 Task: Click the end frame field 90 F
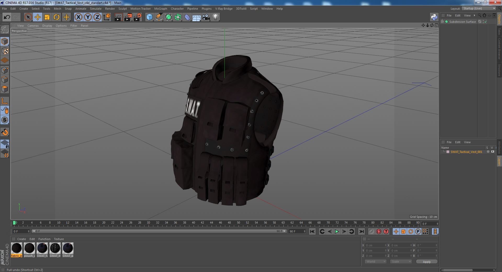pos(297,231)
